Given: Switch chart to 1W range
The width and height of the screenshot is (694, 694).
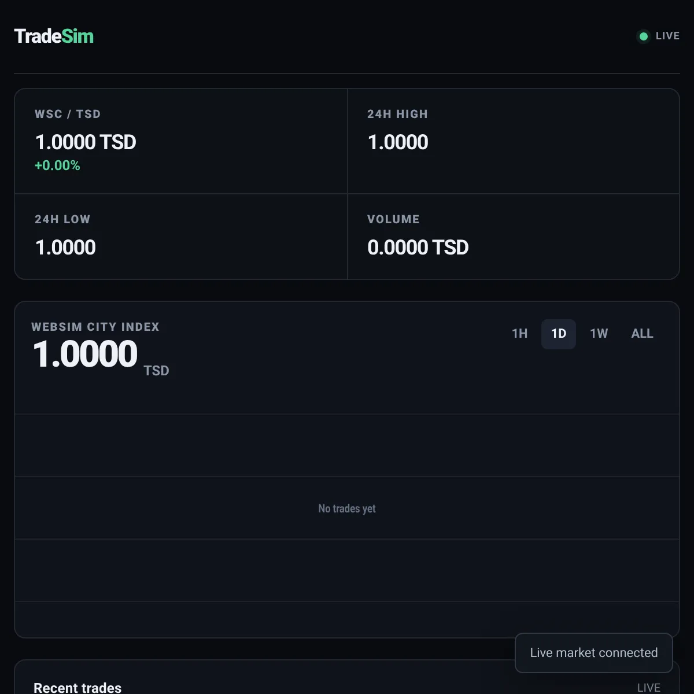Looking at the screenshot, I should coord(599,334).
